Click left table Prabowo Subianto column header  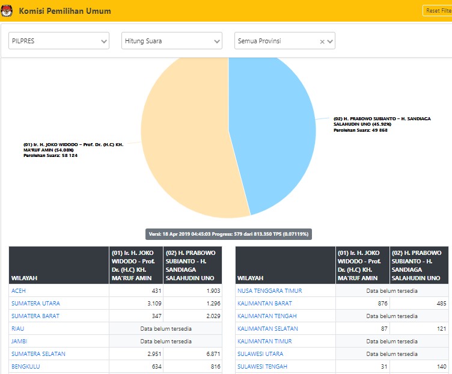[192, 265]
